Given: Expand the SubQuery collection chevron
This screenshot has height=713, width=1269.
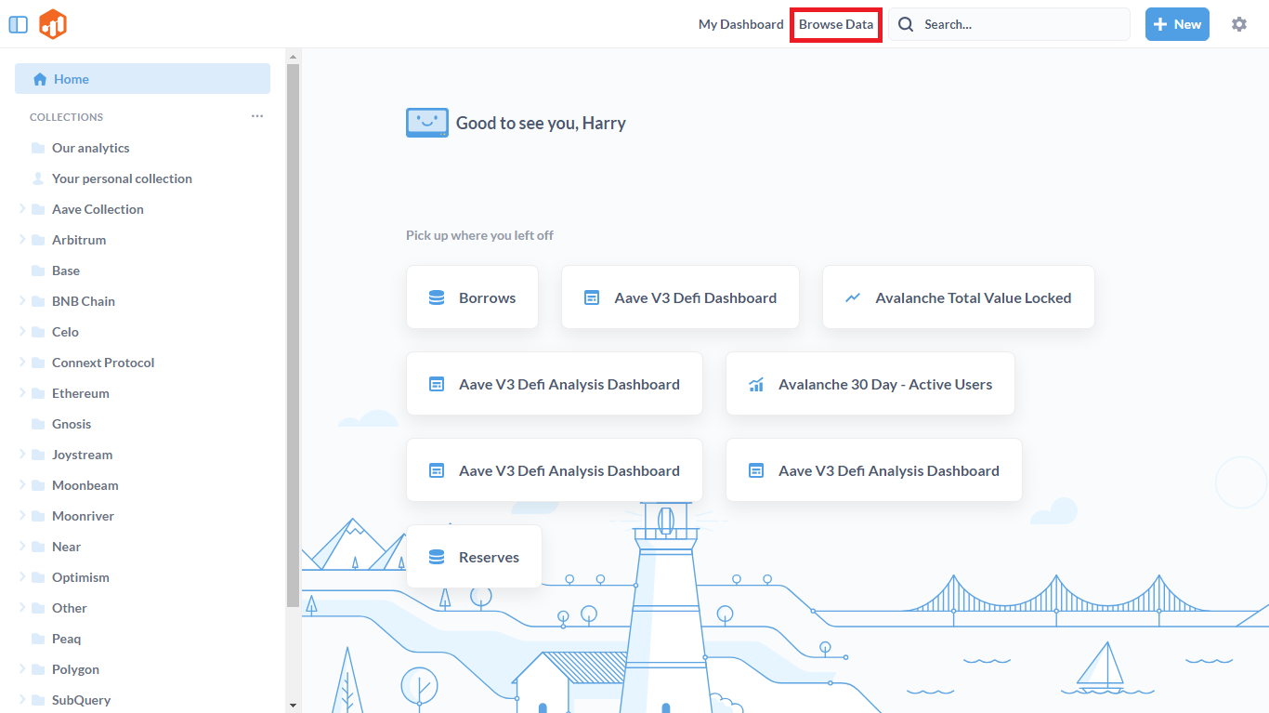Looking at the screenshot, I should [x=21, y=700].
